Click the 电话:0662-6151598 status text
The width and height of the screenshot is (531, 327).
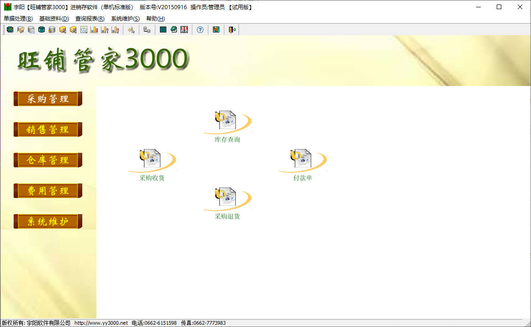154,323
